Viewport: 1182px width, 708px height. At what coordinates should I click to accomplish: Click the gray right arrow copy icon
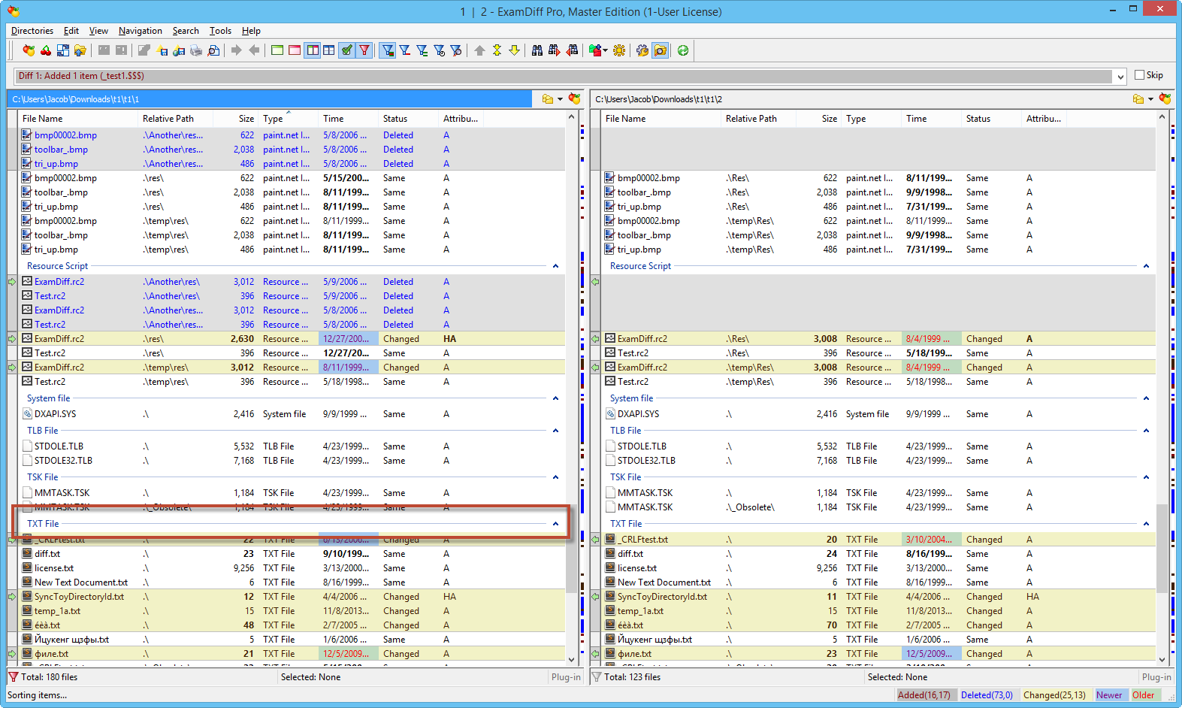tap(237, 50)
